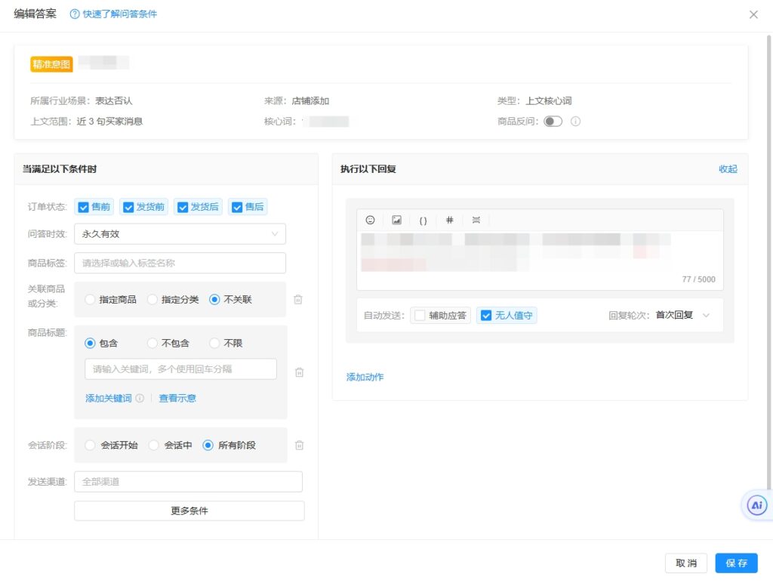Screen dimensions: 773x583
Task: Click the 更多条件 button
Action: coord(187,511)
